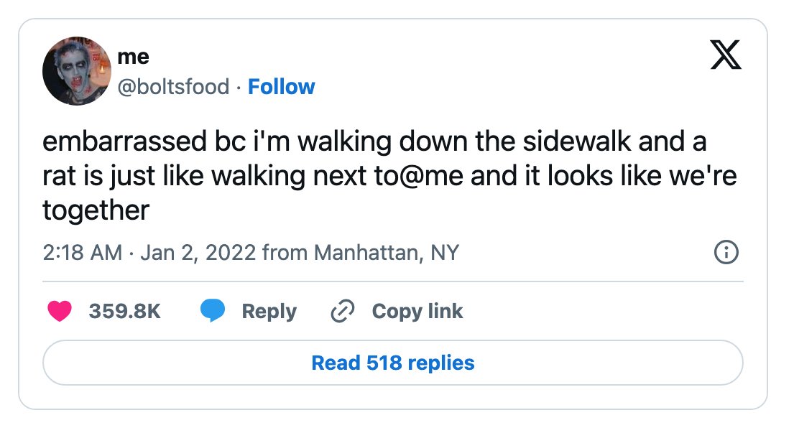
Task: Click the 359.8K like count
Action: (124, 311)
